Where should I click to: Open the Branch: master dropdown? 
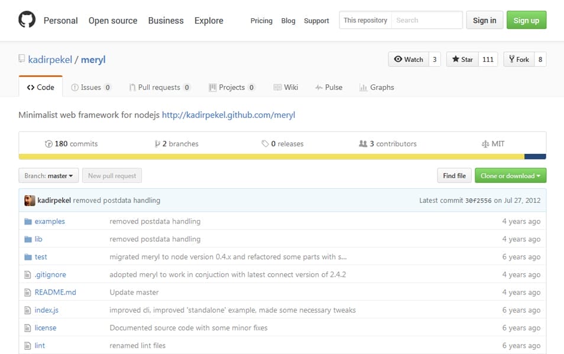pyautogui.click(x=48, y=175)
